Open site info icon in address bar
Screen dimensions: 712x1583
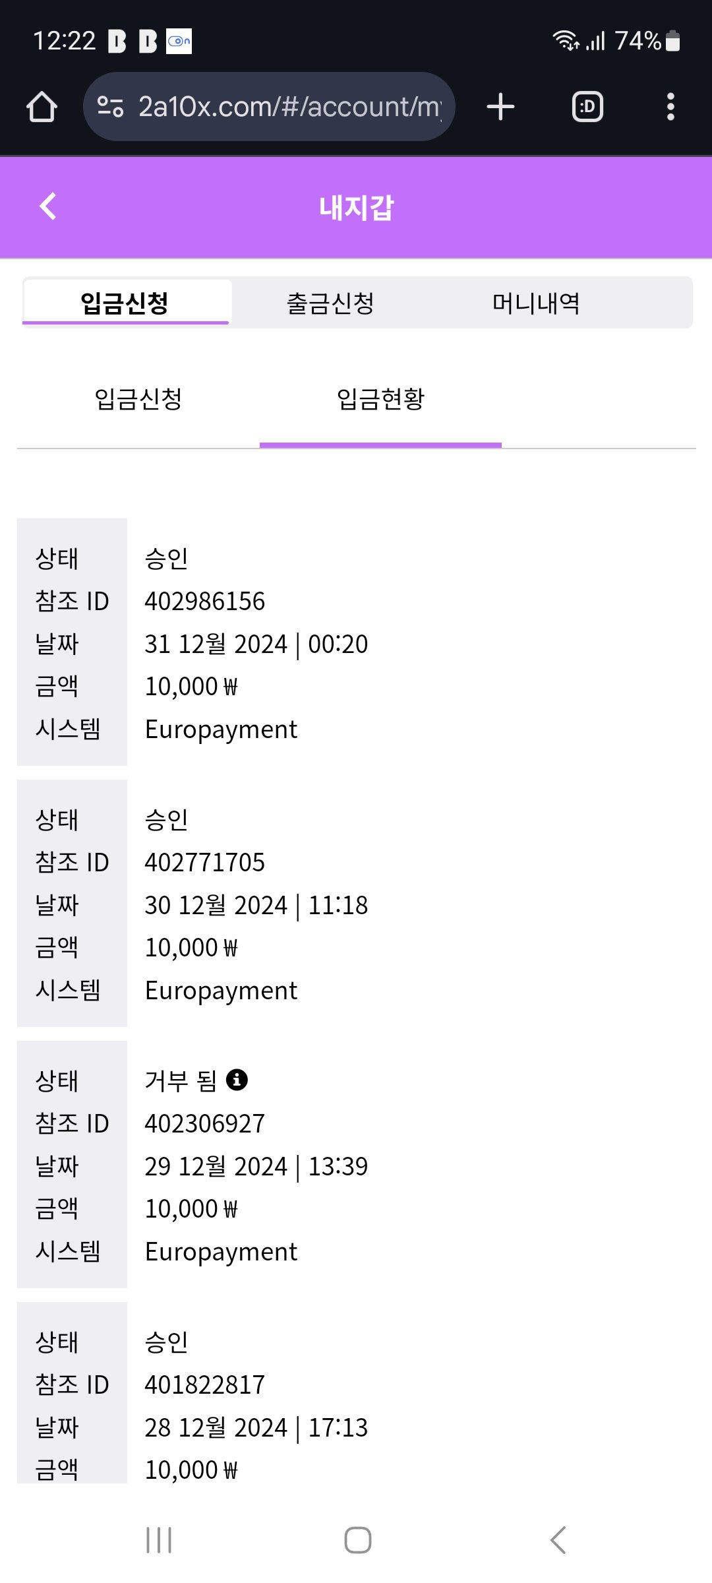[x=110, y=107]
